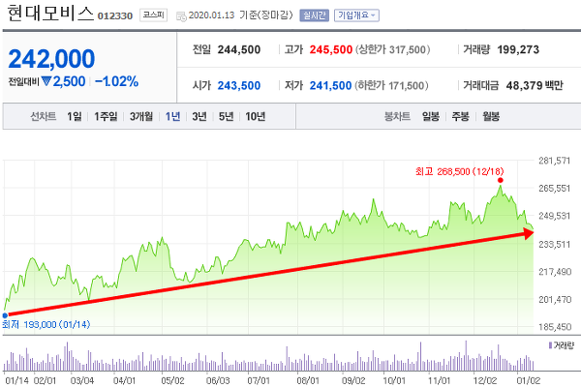Screen dimensions: 581x388
Task: Click the 07/01 date on the axis
Action: 259,380
